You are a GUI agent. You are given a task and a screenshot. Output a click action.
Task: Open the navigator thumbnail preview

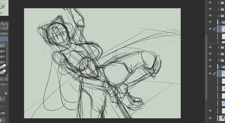[x=4, y=8]
